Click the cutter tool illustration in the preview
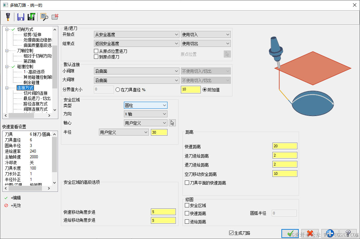360x239 pixels. click(276, 52)
